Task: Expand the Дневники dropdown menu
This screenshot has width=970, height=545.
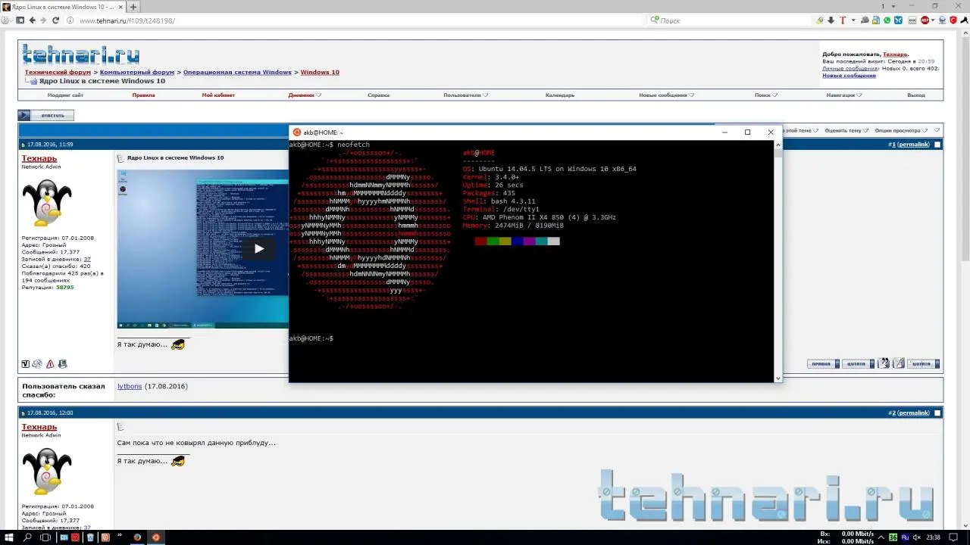Action: [x=305, y=95]
